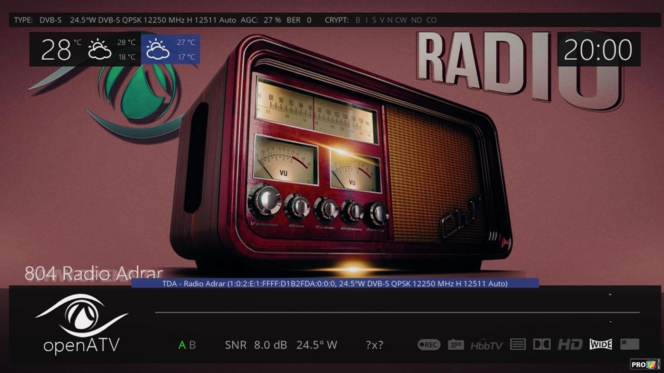The height and width of the screenshot is (373, 664).
Task: Click the WIDE aspect ratio icon
Action: [x=601, y=344]
